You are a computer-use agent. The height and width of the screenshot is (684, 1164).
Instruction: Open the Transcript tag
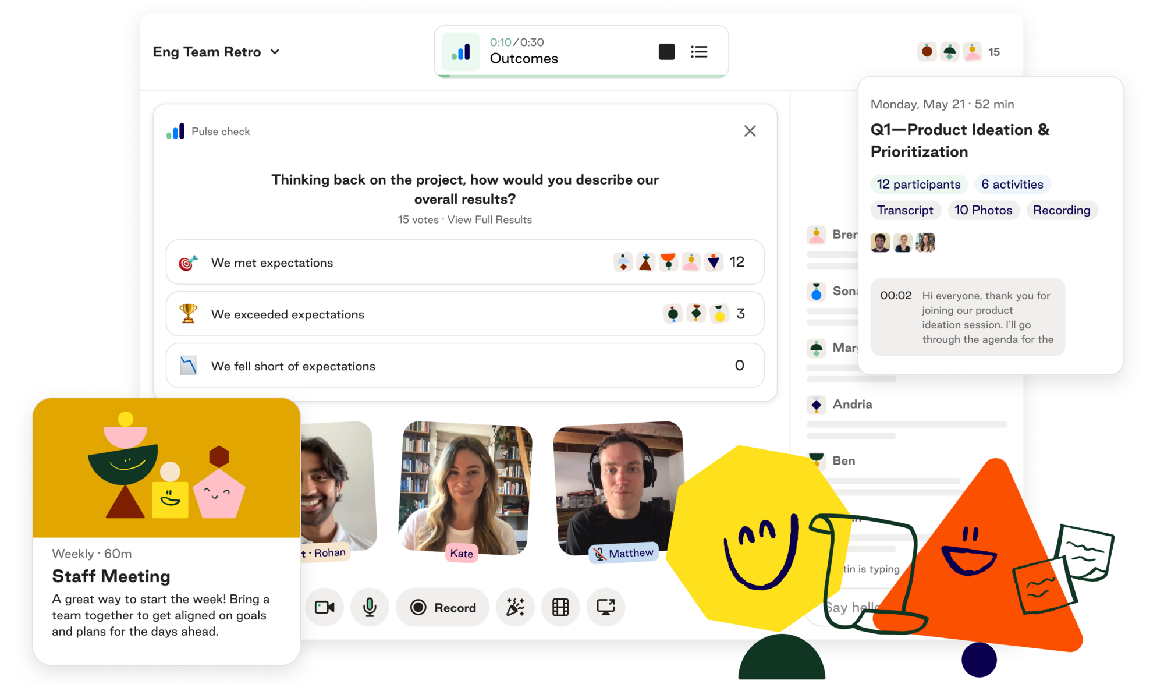[905, 210]
